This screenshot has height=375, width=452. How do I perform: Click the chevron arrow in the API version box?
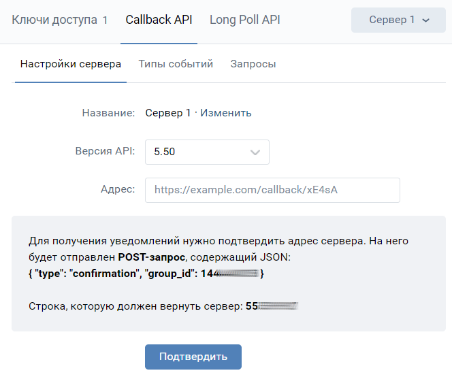256,152
